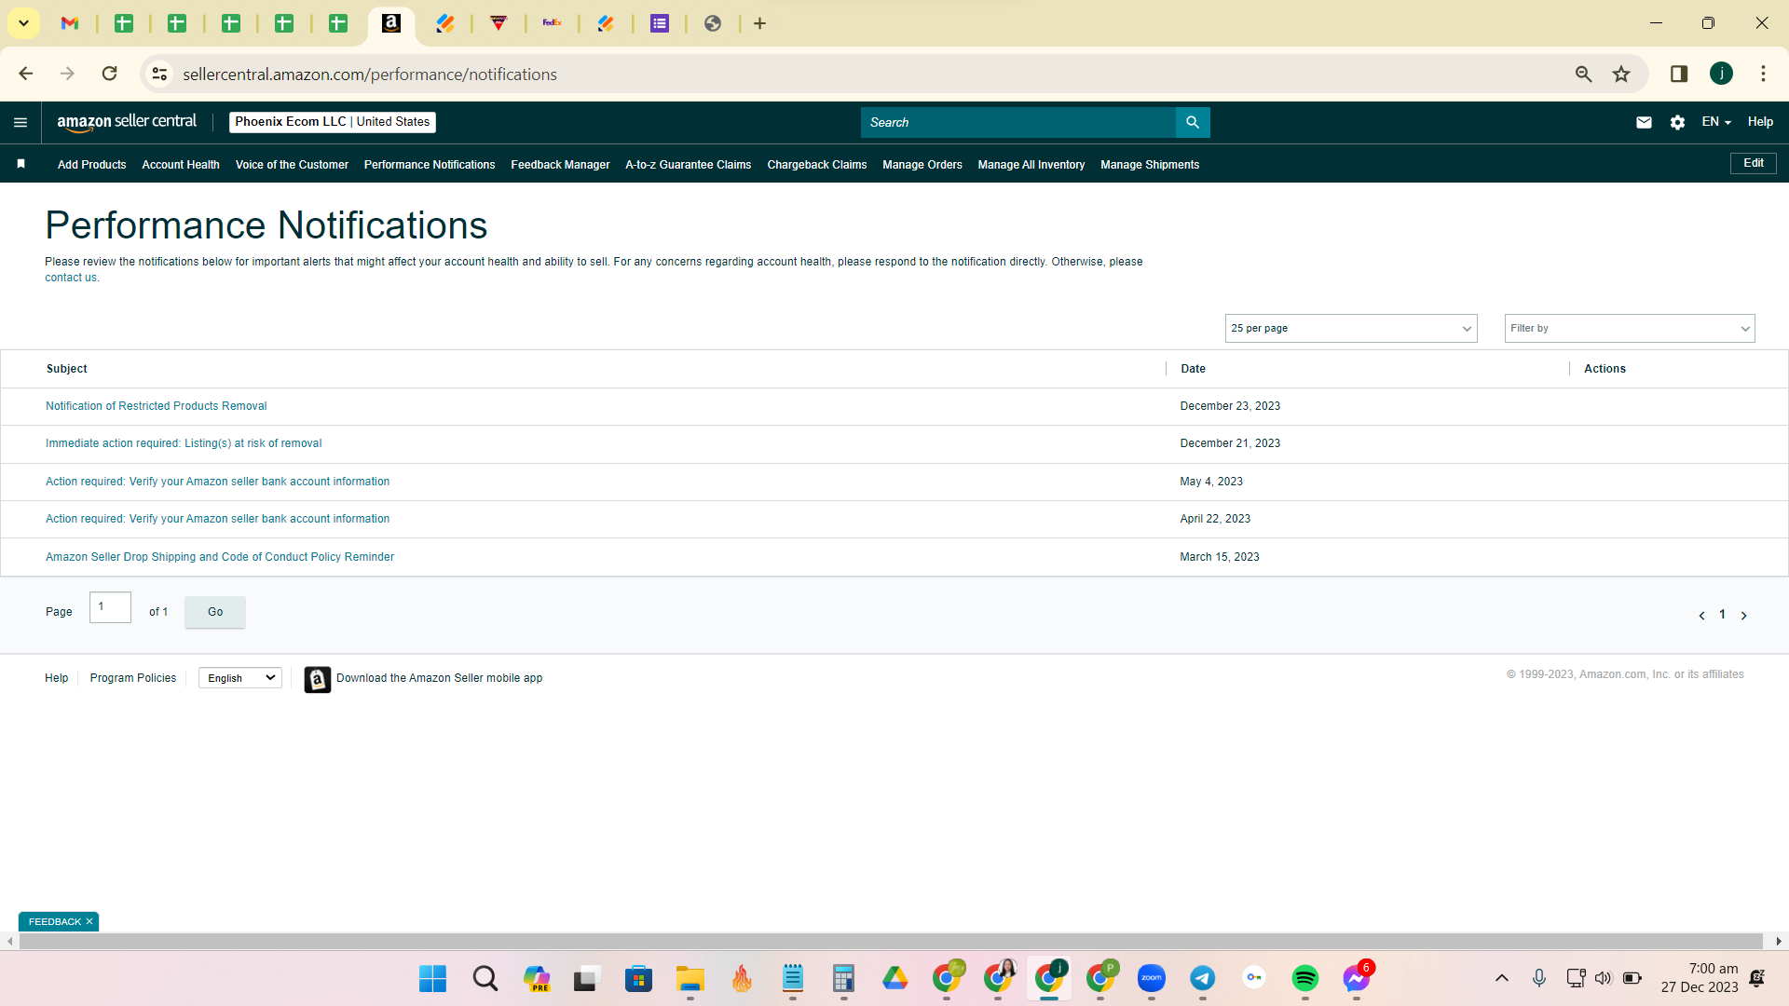Viewport: 1789px width, 1006px height.
Task: Open Program Policies in the footer
Action: [133, 678]
